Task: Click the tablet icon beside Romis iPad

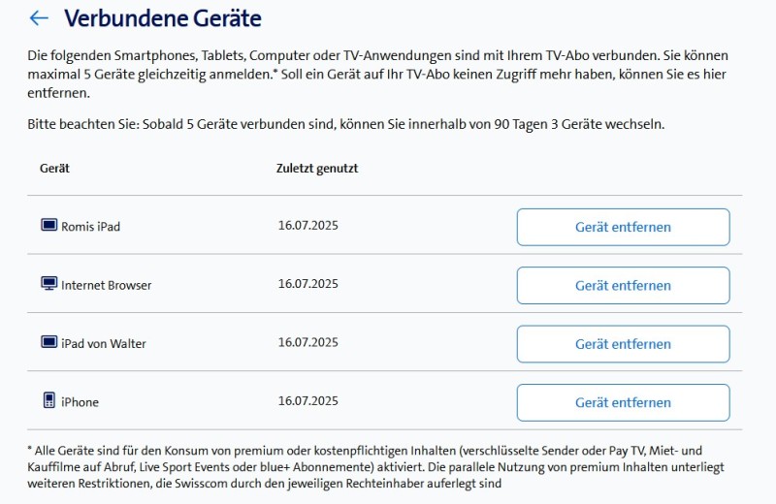Action: pyautogui.click(x=48, y=226)
